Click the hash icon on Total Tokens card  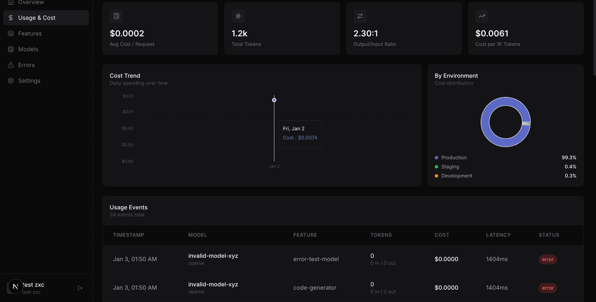point(238,16)
